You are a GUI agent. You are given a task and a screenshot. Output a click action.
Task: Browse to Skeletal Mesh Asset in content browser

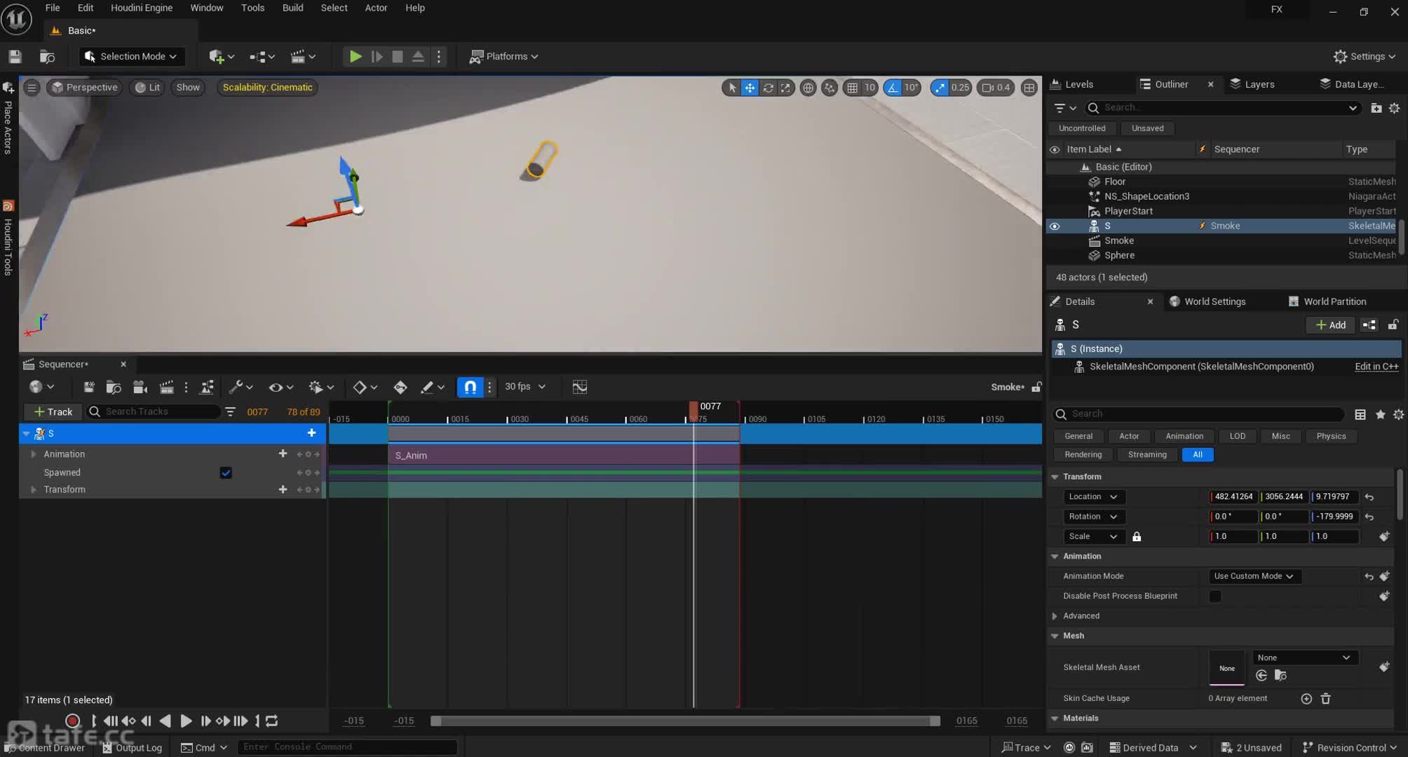tap(1280, 676)
